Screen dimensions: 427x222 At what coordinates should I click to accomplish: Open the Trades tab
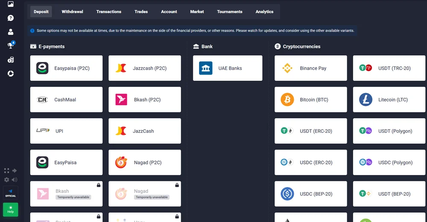point(141,12)
